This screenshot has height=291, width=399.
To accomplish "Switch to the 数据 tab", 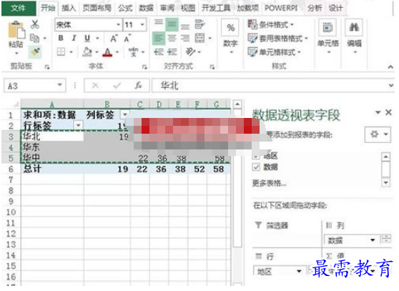I will (x=146, y=8).
